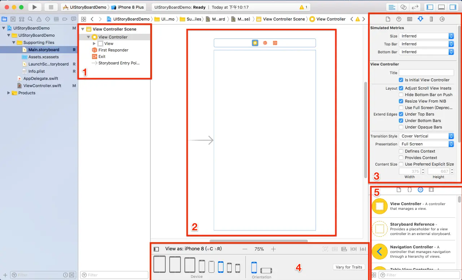Run the project with the Play button
Image resolution: width=462 pixels, height=280 pixels.
(x=35, y=7)
